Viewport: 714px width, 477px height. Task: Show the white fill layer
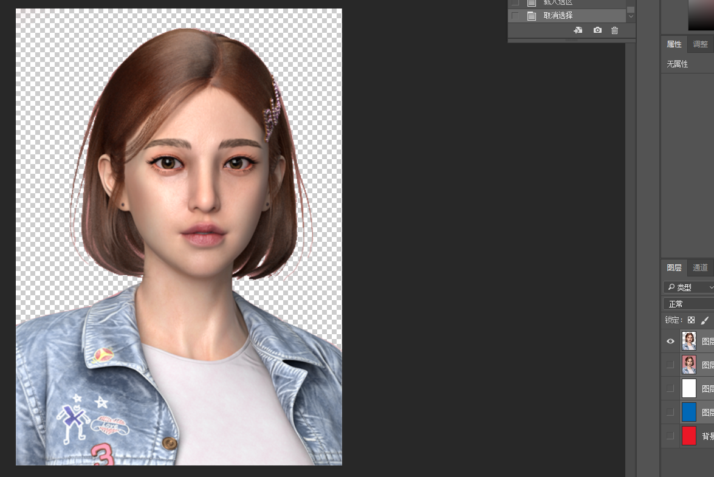pyautogui.click(x=670, y=388)
